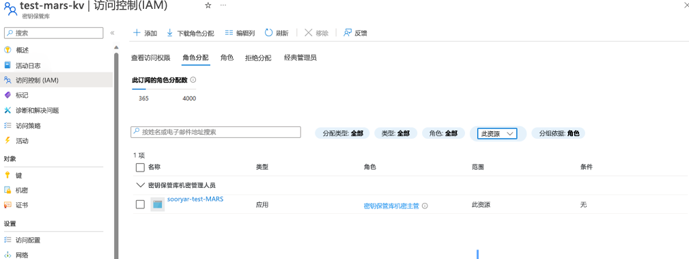
Task: Open the 分配类型: 全部 filter
Action: coord(343,133)
